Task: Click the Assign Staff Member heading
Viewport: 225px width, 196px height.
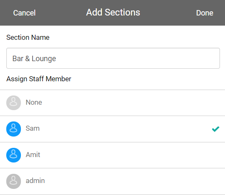Action: tap(39, 79)
